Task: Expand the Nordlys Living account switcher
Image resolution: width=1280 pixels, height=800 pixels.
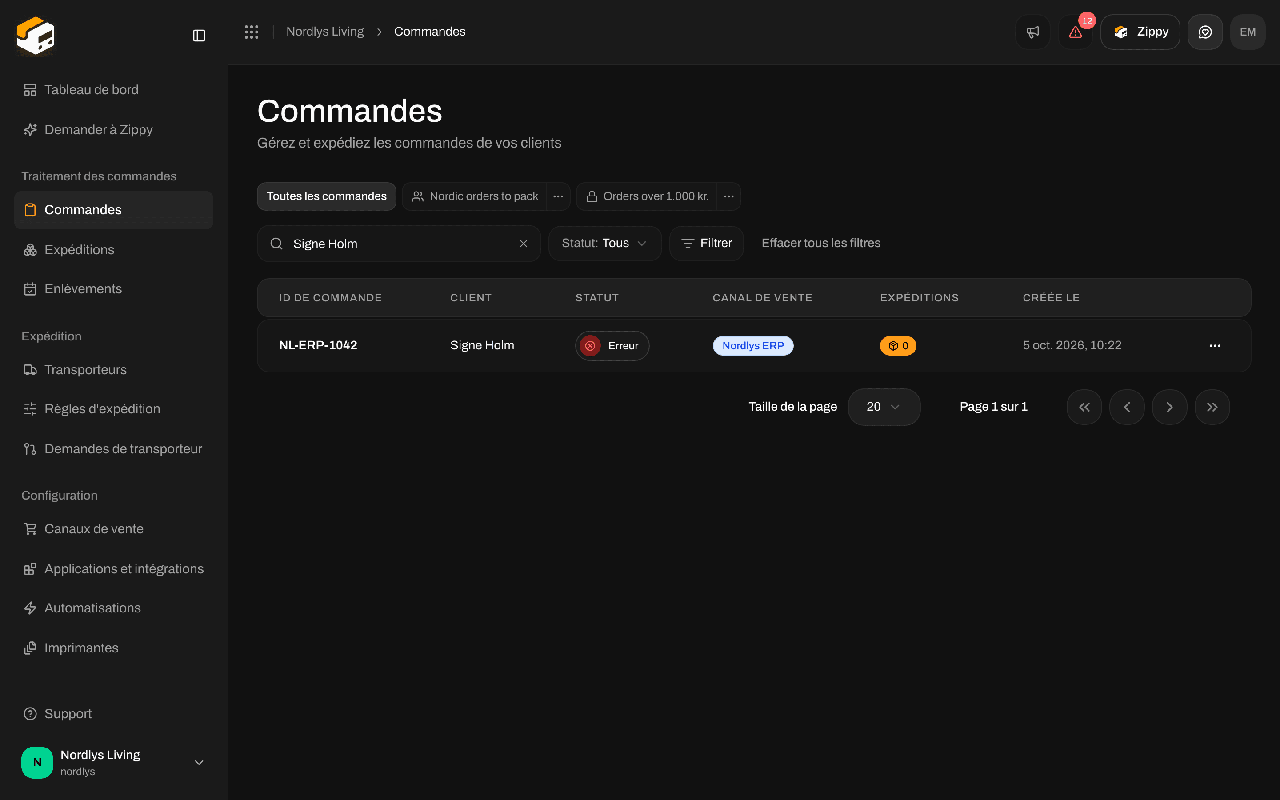Action: [114, 762]
